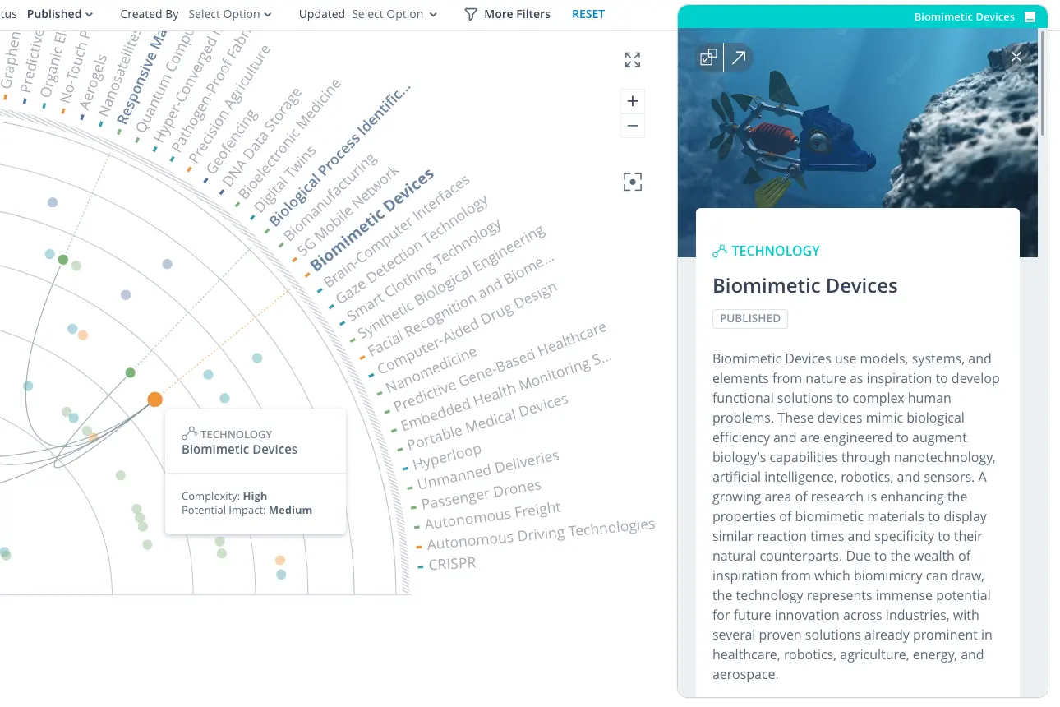Select the Bioelectronic Medicine label
The image size is (1060, 707).
[x=290, y=139]
